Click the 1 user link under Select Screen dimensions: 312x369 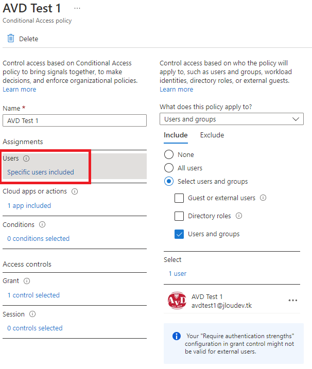[x=178, y=273]
